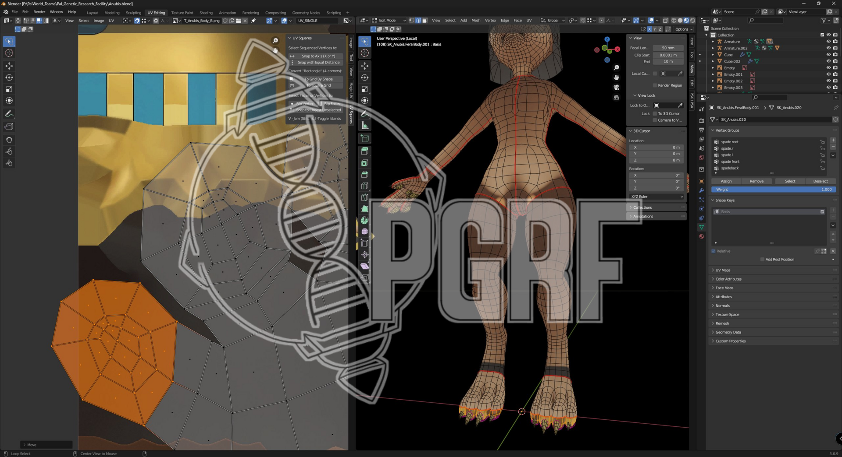Enable Camera to View lock
The image size is (842, 457).
click(655, 120)
